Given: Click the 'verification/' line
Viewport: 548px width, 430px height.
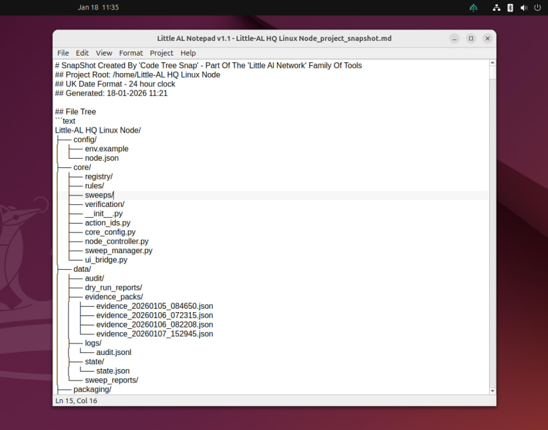Looking at the screenshot, I should [104, 204].
